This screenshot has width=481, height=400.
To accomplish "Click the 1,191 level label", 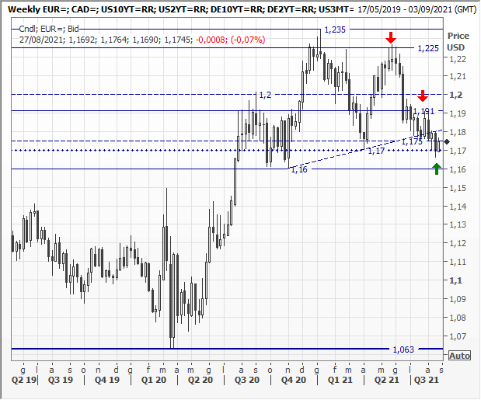I will tap(423, 112).
